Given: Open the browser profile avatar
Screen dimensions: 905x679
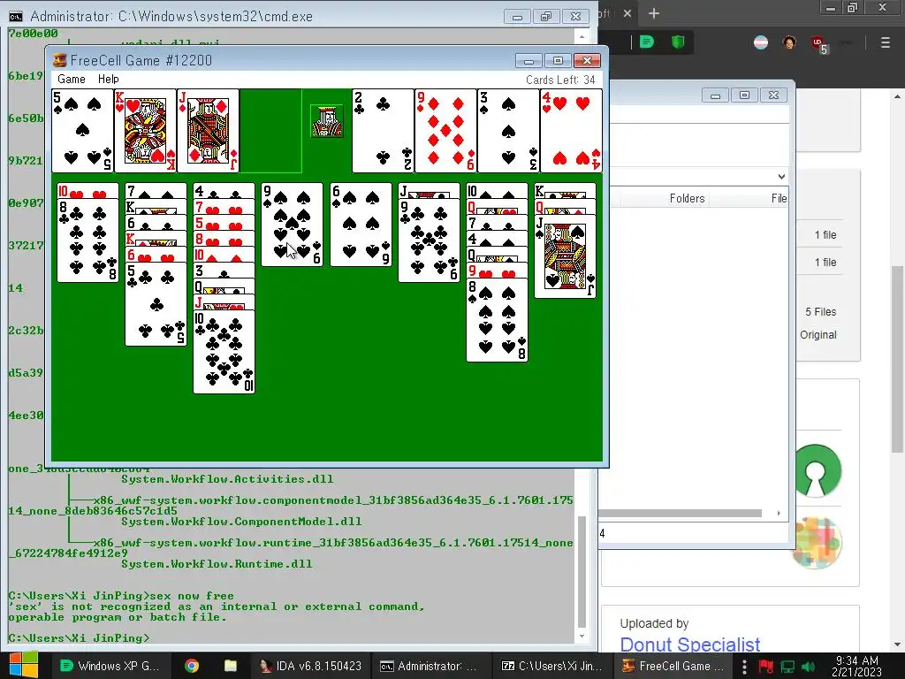Looking at the screenshot, I should (789, 42).
